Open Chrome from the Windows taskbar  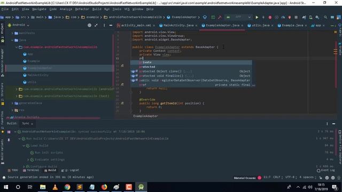pos(67,187)
